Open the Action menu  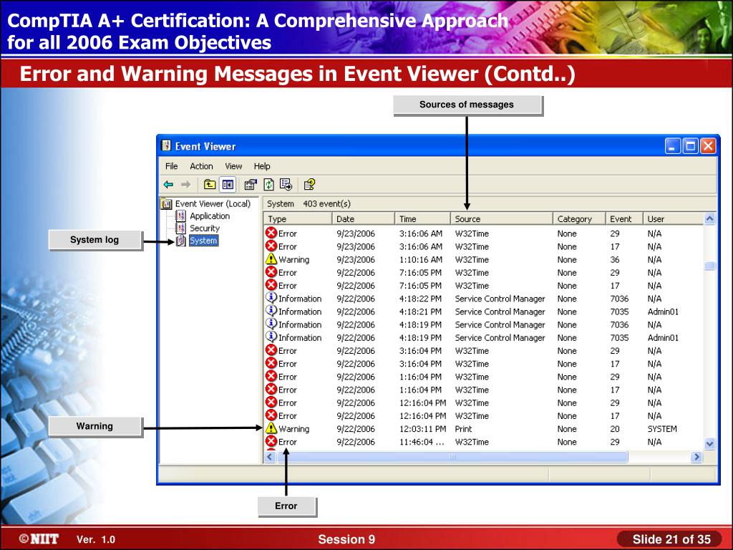click(x=201, y=166)
